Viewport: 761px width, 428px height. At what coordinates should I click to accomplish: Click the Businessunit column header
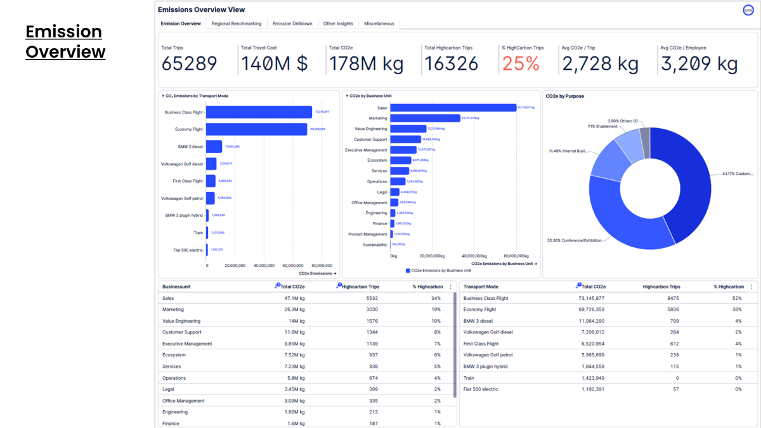[x=176, y=287]
